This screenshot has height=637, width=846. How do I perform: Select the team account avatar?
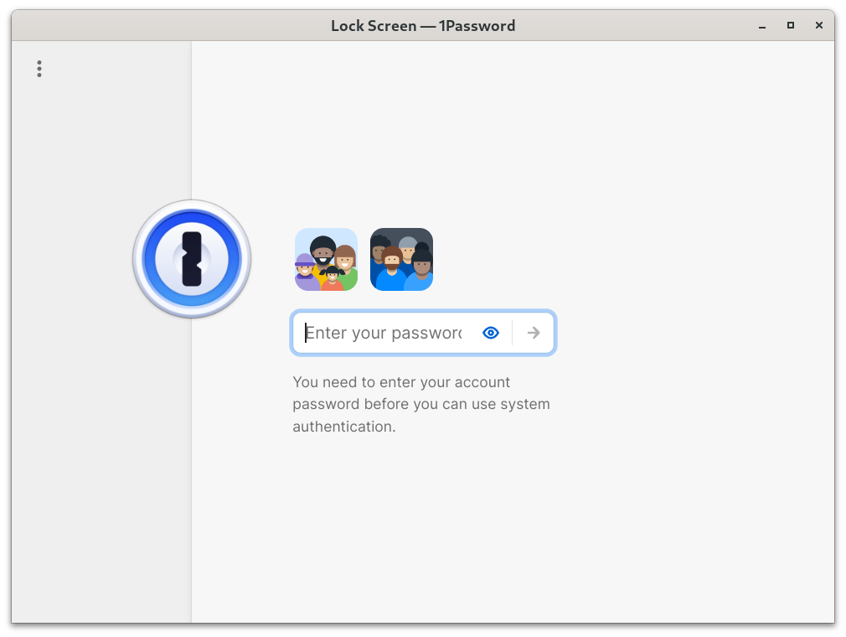401,259
